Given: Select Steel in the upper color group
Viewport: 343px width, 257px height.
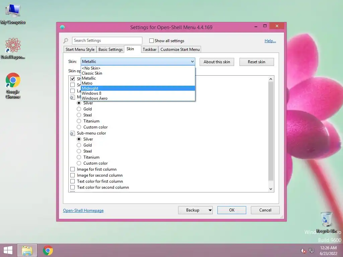Looking at the screenshot, I should (x=79, y=115).
